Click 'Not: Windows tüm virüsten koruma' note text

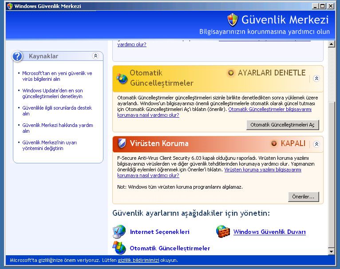[x=180, y=187]
